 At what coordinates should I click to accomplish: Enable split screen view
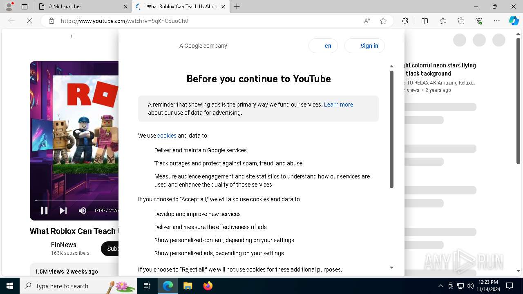pos(425,21)
